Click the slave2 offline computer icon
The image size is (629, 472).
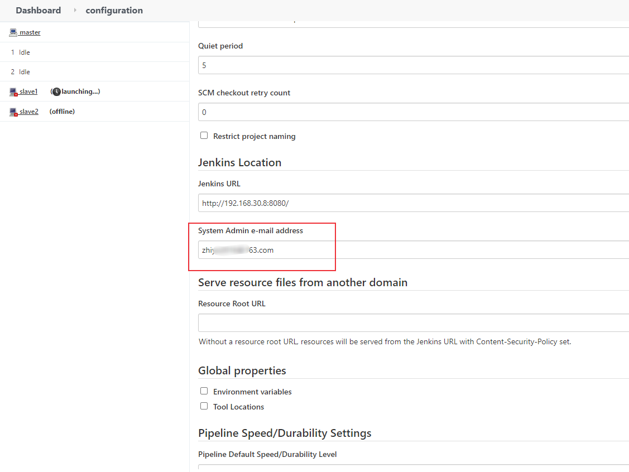click(x=12, y=111)
